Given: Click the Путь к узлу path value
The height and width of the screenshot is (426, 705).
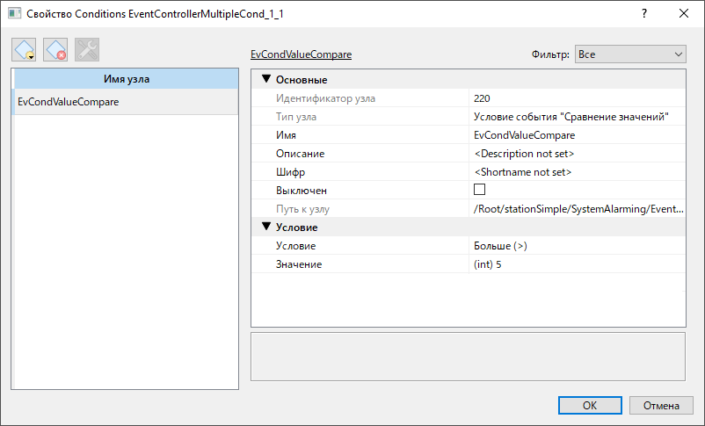Looking at the screenshot, I should (577, 208).
